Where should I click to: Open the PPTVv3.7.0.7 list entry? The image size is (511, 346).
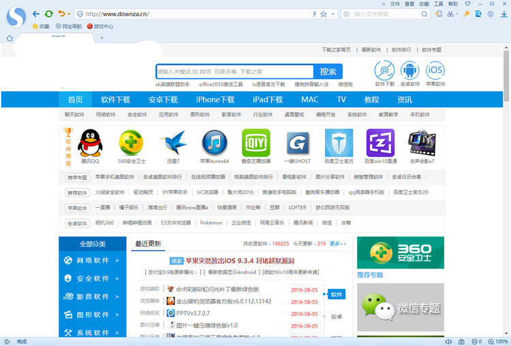pos(193,313)
